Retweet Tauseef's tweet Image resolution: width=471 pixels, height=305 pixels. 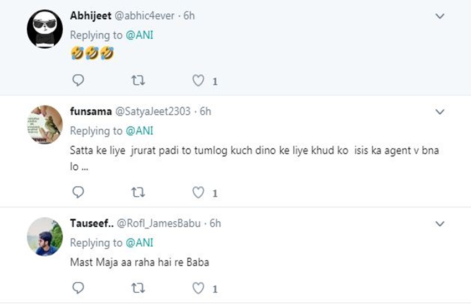tap(139, 288)
